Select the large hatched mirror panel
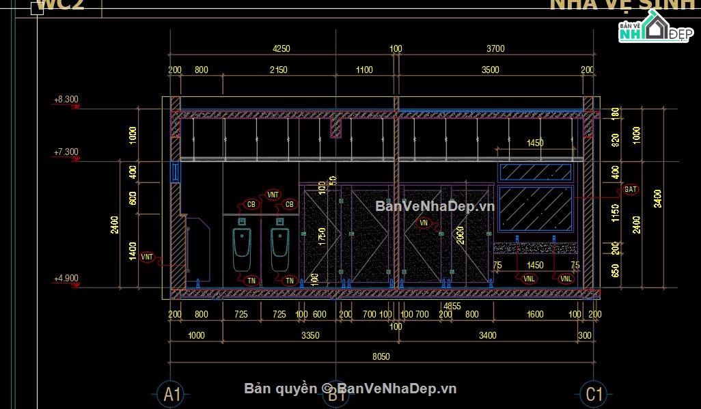Screen dimensions: 701x409 (x=536, y=209)
